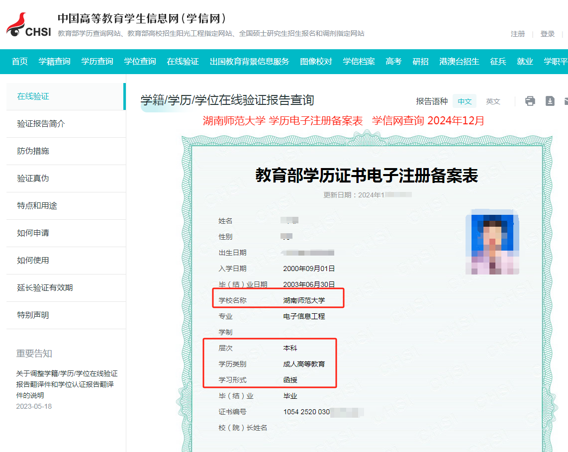The image size is (568, 452).
Task: Click the 更新日期 line
Action: click(368, 195)
